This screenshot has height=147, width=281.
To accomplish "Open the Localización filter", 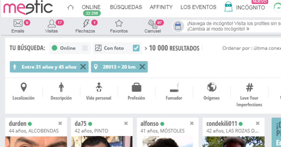I will [x=24, y=92].
